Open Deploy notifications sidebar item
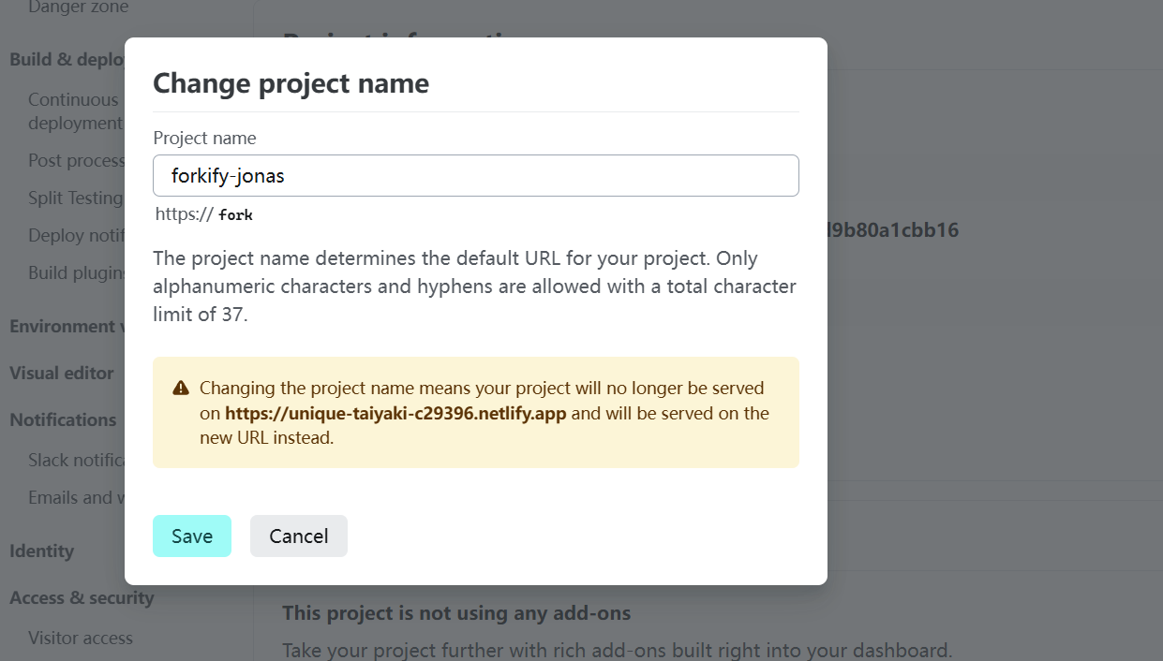Viewport: 1163px width, 661px height. point(76,235)
